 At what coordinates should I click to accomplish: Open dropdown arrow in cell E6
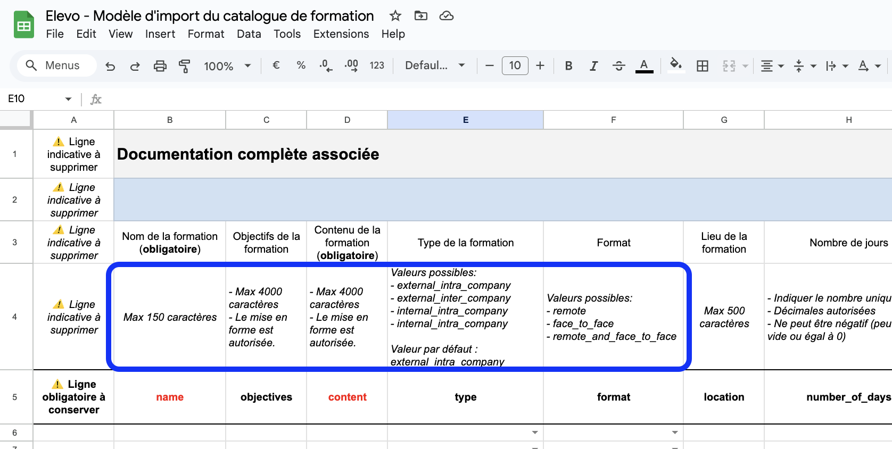[x=535, y=433]
